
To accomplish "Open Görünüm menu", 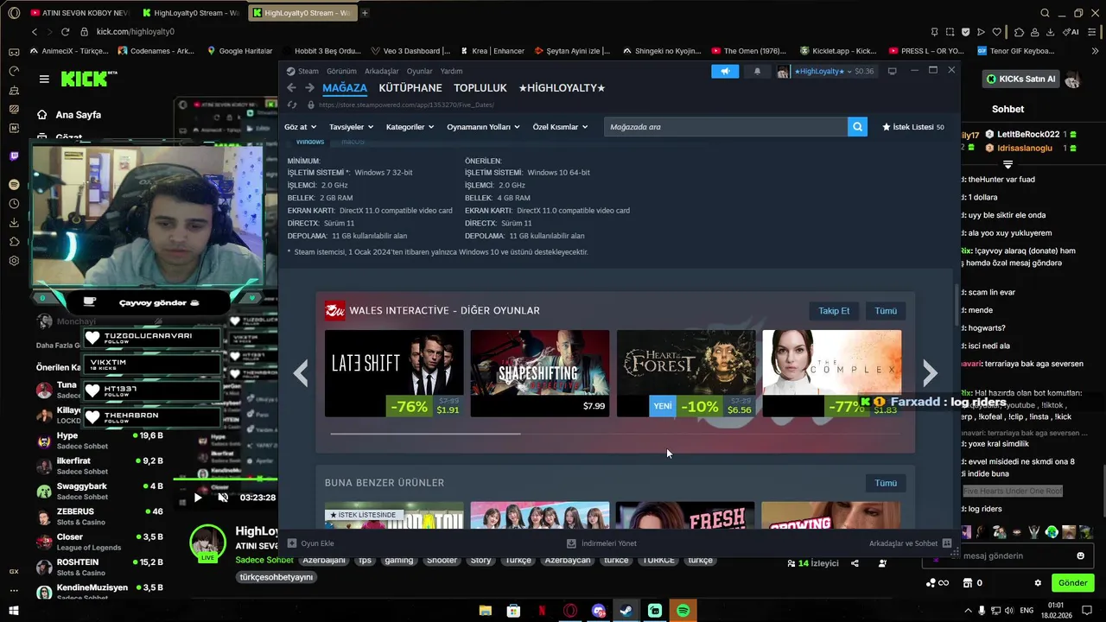I will click(x=341, y=72).
